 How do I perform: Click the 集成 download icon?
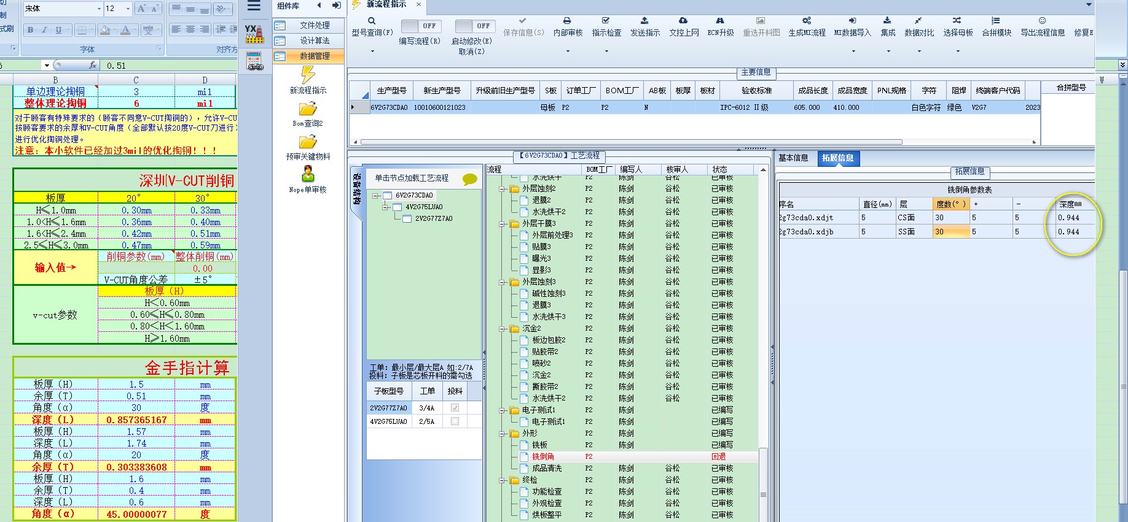[x=887, y=21]
